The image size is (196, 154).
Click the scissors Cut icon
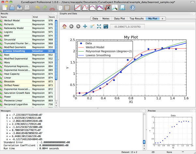click(53, 8)
